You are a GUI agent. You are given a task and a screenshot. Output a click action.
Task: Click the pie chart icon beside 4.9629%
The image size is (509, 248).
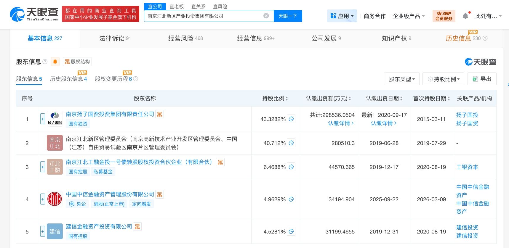coord(291,199)
